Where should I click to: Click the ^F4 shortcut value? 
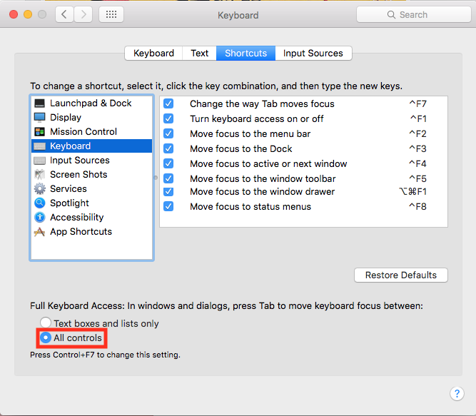417,163
